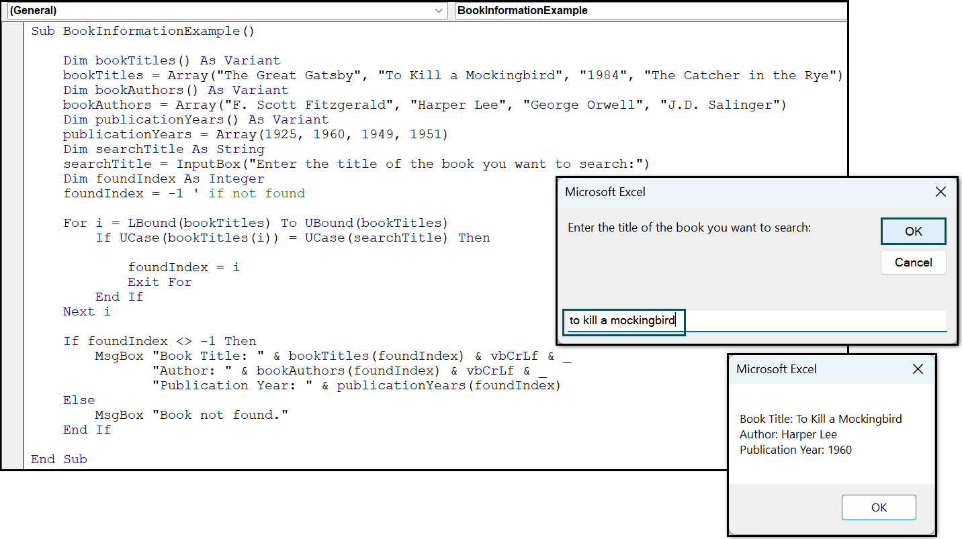Click the "Dim bookAuthors() As Variant" line

point(176,90)
